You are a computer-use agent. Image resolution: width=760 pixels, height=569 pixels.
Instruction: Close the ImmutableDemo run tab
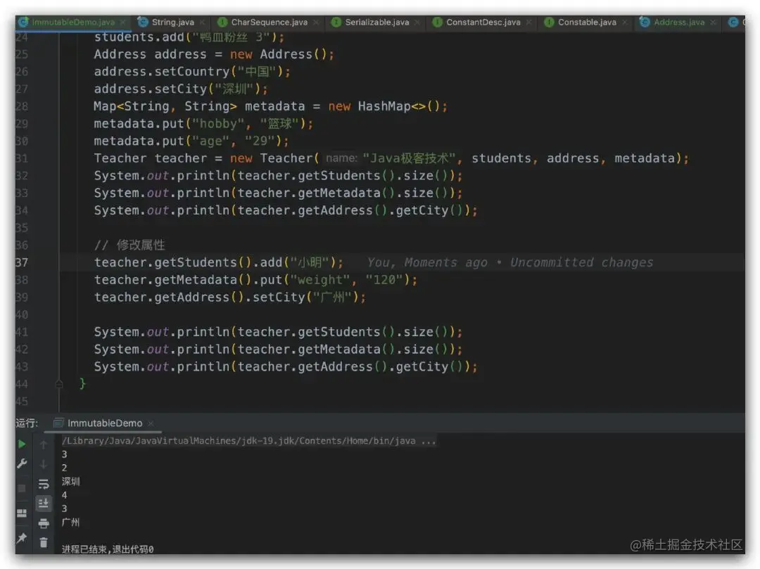click(x=151, y=423)
